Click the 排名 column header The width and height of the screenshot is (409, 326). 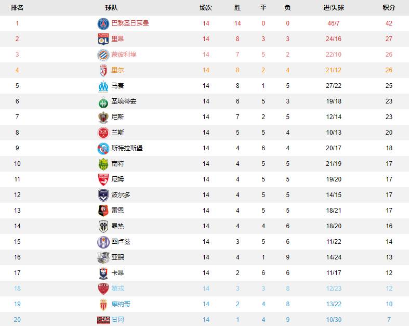17,8
